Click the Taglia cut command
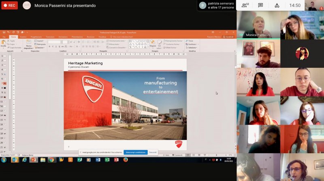 click(11, 41)
